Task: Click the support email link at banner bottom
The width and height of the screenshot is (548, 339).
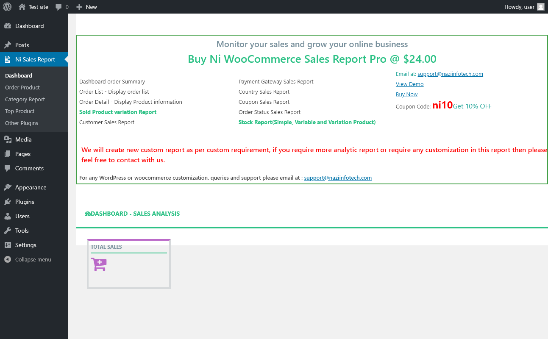Action: (x=338, y=178)
